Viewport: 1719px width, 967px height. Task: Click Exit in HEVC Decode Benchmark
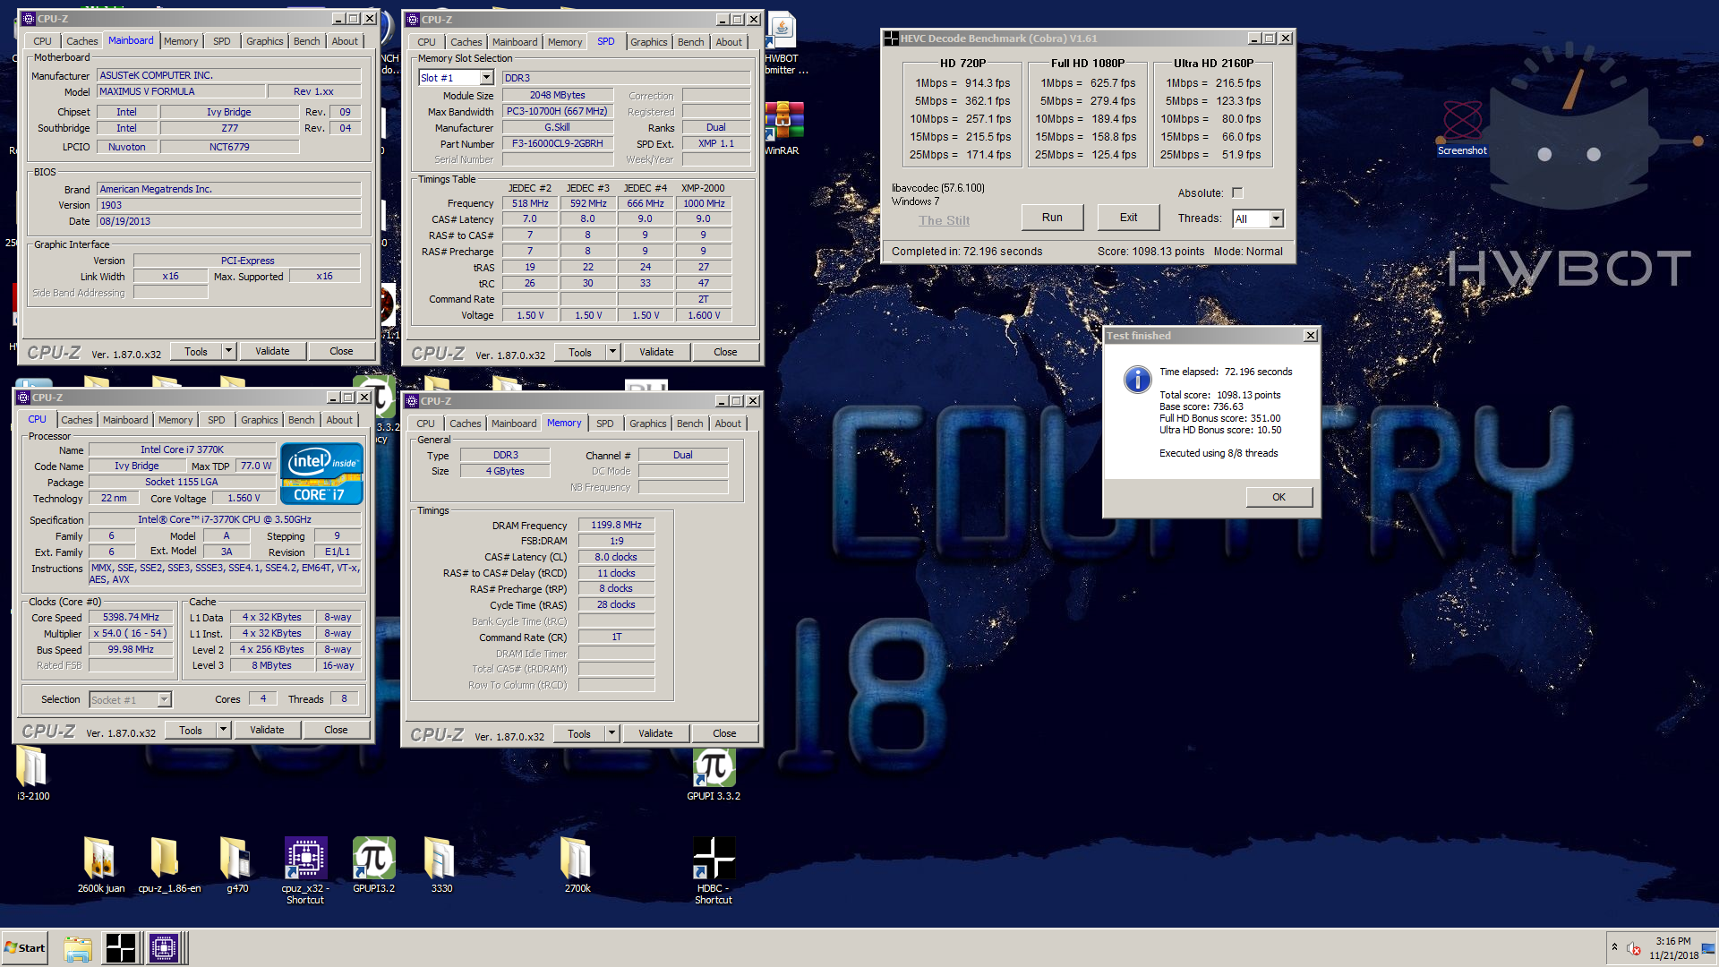click(1128, 218)
